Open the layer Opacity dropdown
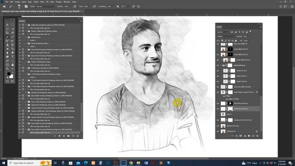This screenshot has height=166, width=295. (x=250, y=36)
